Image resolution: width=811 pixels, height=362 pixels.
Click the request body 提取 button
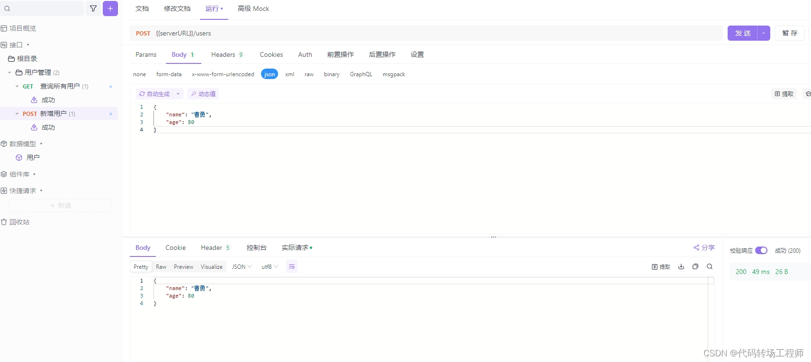(784, 94)
